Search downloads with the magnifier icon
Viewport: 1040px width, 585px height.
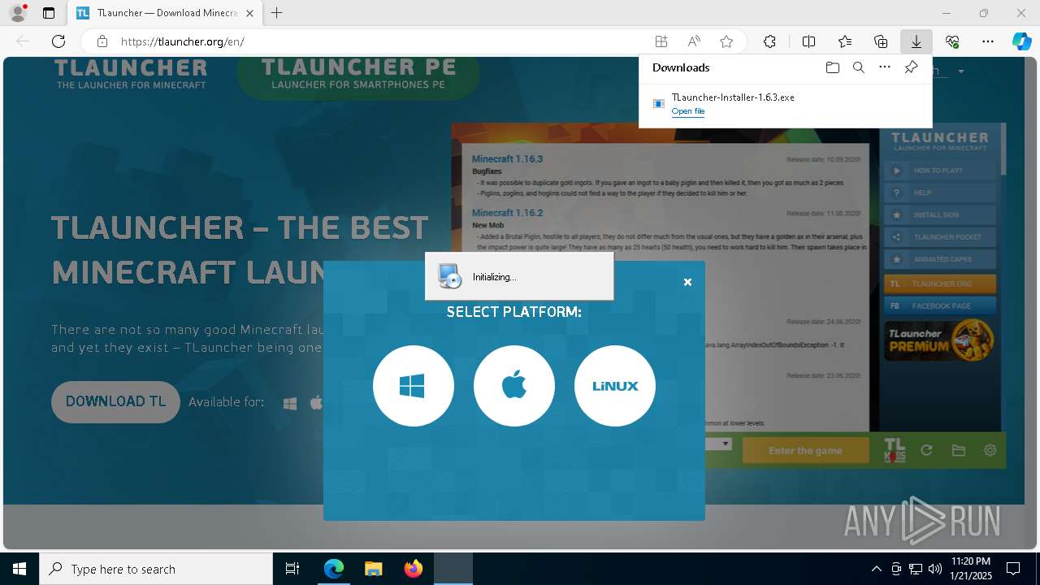pyautogui.click(x=858, y=67)
